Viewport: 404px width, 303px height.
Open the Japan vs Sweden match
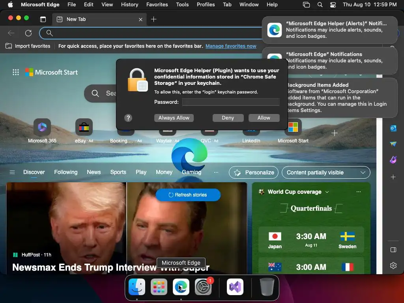[x=311, y=239]
